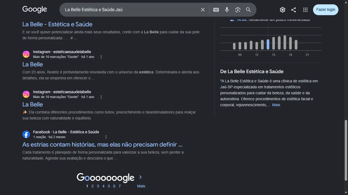This screenshot has height=195, width=348.
Task: Go to results page 6
Action: (114, 186)
